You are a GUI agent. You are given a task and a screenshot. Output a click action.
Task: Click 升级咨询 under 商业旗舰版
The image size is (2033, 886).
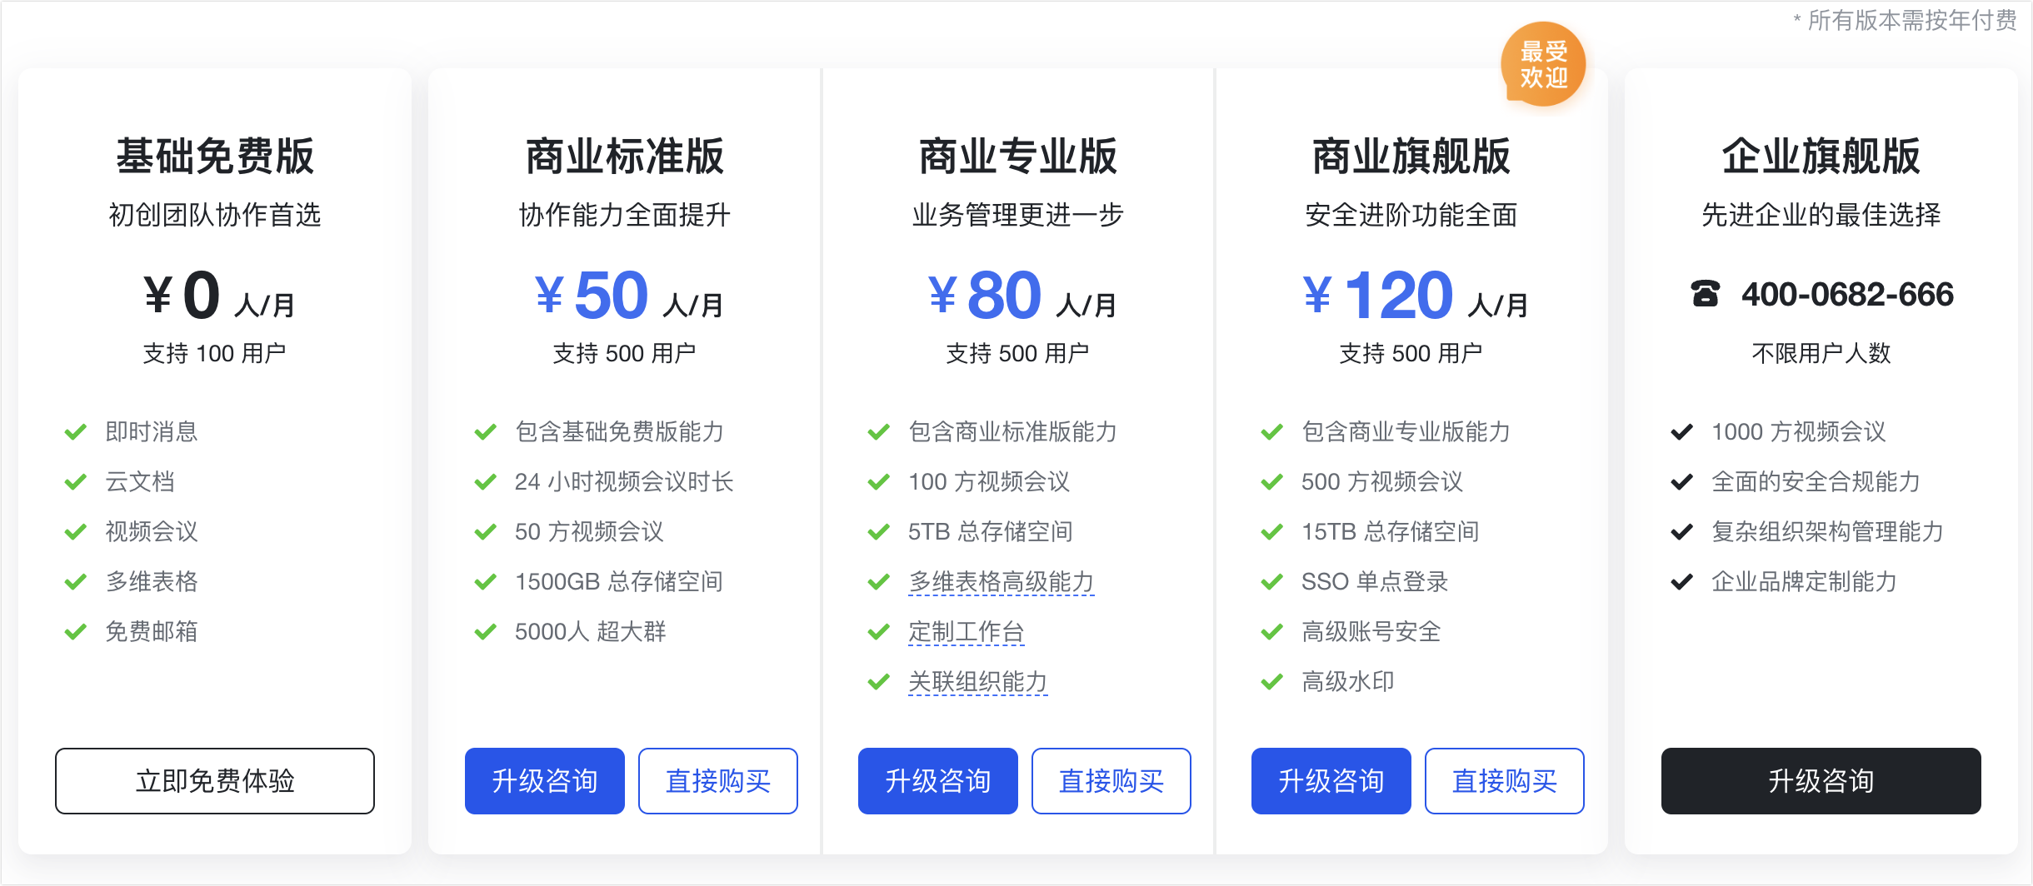coord(1331,780)
